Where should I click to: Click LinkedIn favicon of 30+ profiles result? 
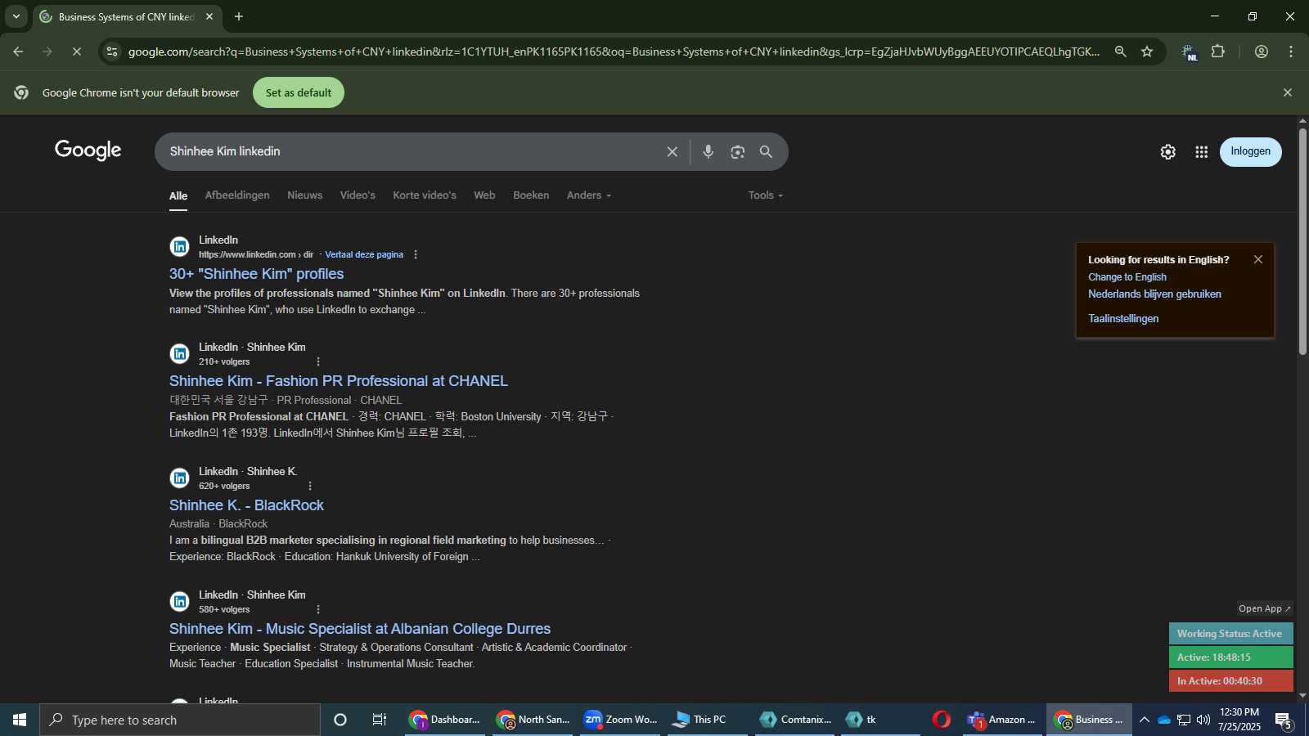[180, 247]
